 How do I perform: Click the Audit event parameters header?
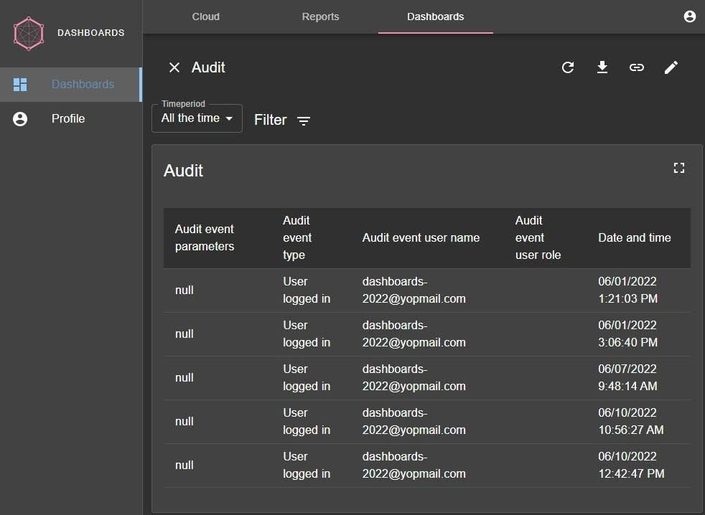pyautogui.click(x=205, y=237)
